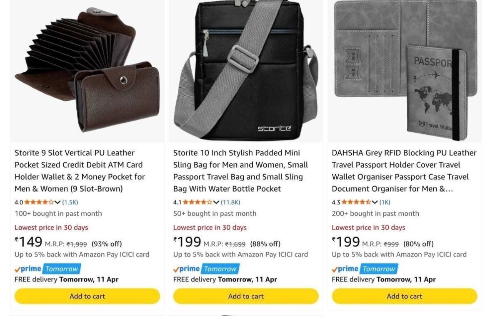Open Storite 10 Inch sling bag title
Image resolution: width=500 pixels, height=316 pixels.
point(240,171)
